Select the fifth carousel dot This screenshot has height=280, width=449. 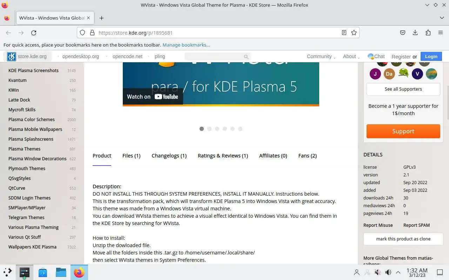(233, 129)
